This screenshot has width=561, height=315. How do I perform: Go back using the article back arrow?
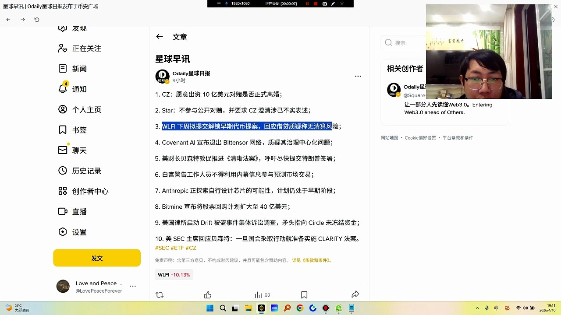(160, 37)
